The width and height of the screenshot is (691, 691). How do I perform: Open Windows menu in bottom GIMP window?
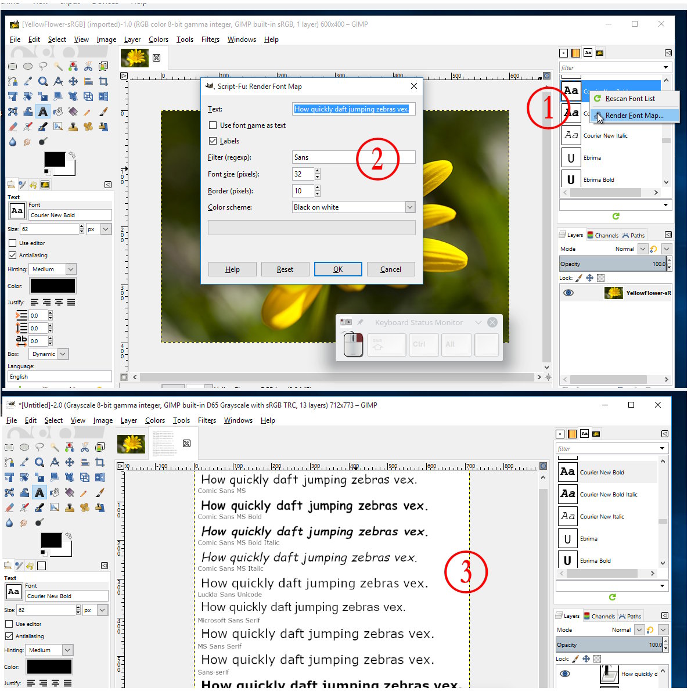238,420
